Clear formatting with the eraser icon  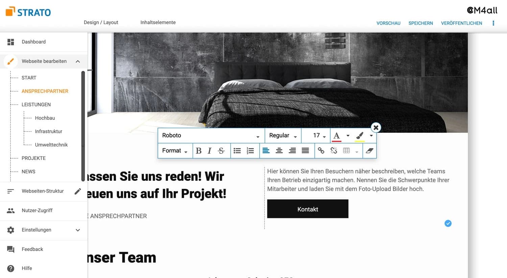(x=369, y=150)
